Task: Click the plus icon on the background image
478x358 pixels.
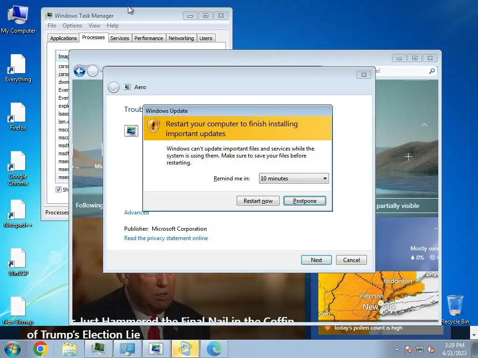Action: pos(408,157)
